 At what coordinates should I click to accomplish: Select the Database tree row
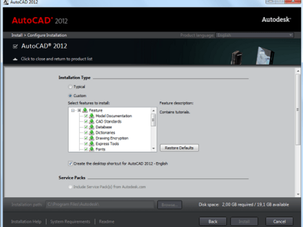104,127
